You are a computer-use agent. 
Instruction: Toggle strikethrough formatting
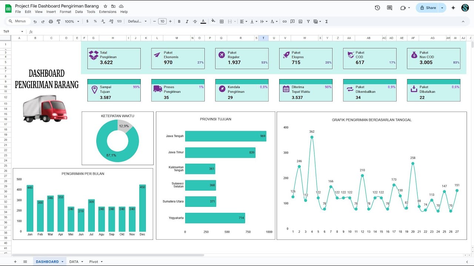[x=195, y=21]
